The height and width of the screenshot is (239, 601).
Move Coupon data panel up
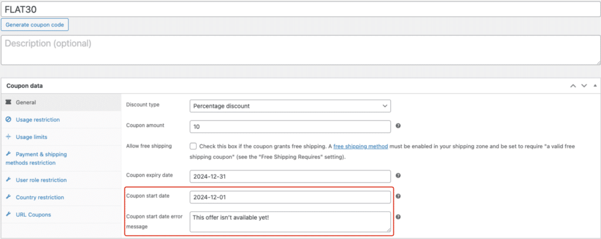pyautogui.click(x=573, y=86)
